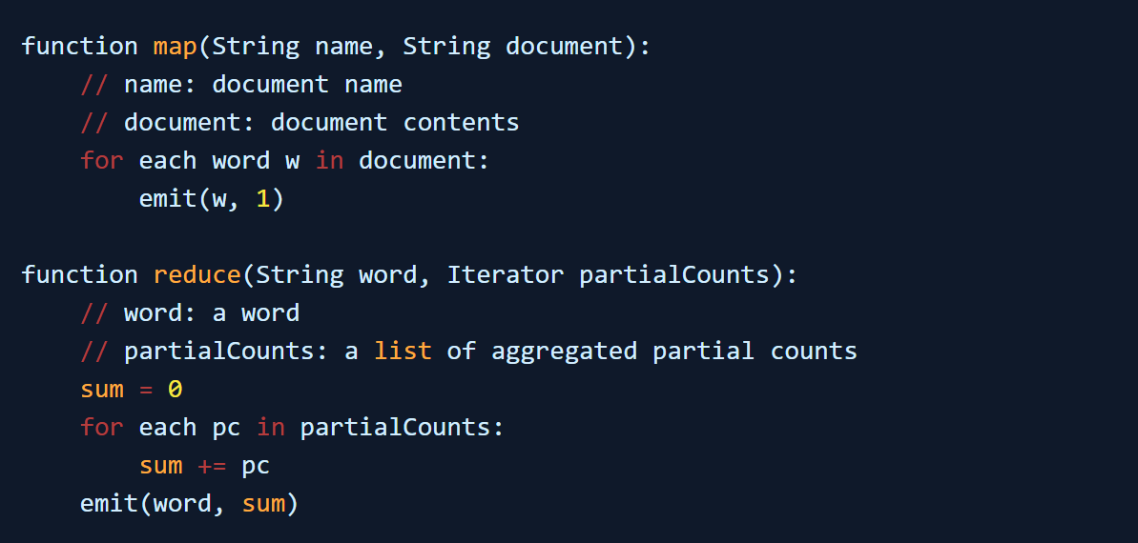Click the orange "reduce" function name
The width and height of the screenshot is (1138, 543).
point(197,274)
